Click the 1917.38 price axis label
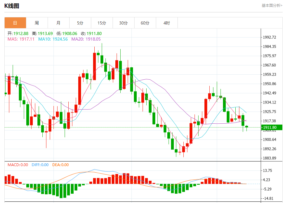 (269, 121)
